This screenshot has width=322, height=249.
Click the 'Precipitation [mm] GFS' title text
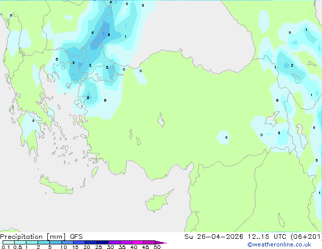pyautogui.click(x=41, y=237)
